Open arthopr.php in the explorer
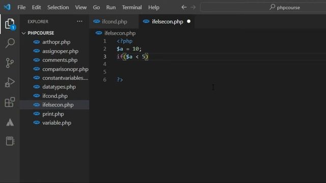Screen dimensions: 326x183 click(55, 42)
